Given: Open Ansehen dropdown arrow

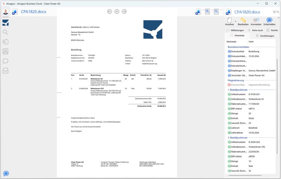Looking at the screenshot, I should pos(235,21).
